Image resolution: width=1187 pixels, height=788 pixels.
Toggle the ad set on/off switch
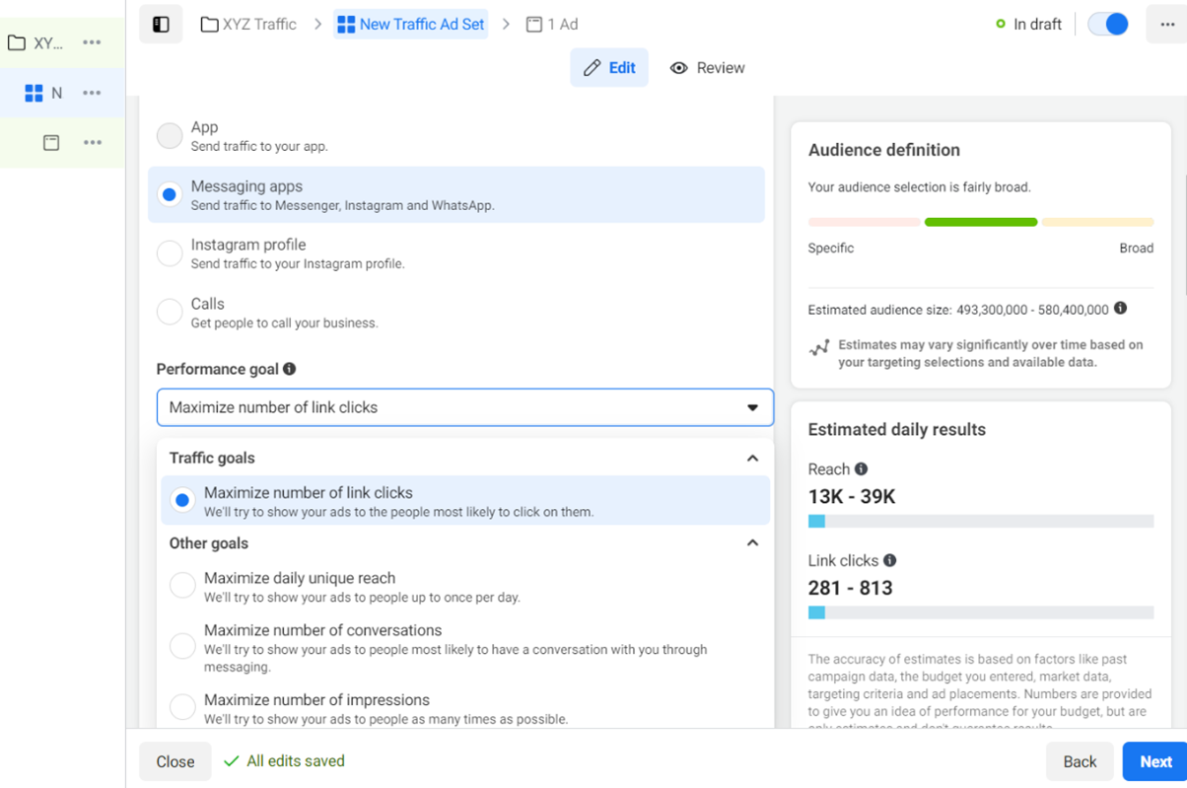pos(1107,25)
